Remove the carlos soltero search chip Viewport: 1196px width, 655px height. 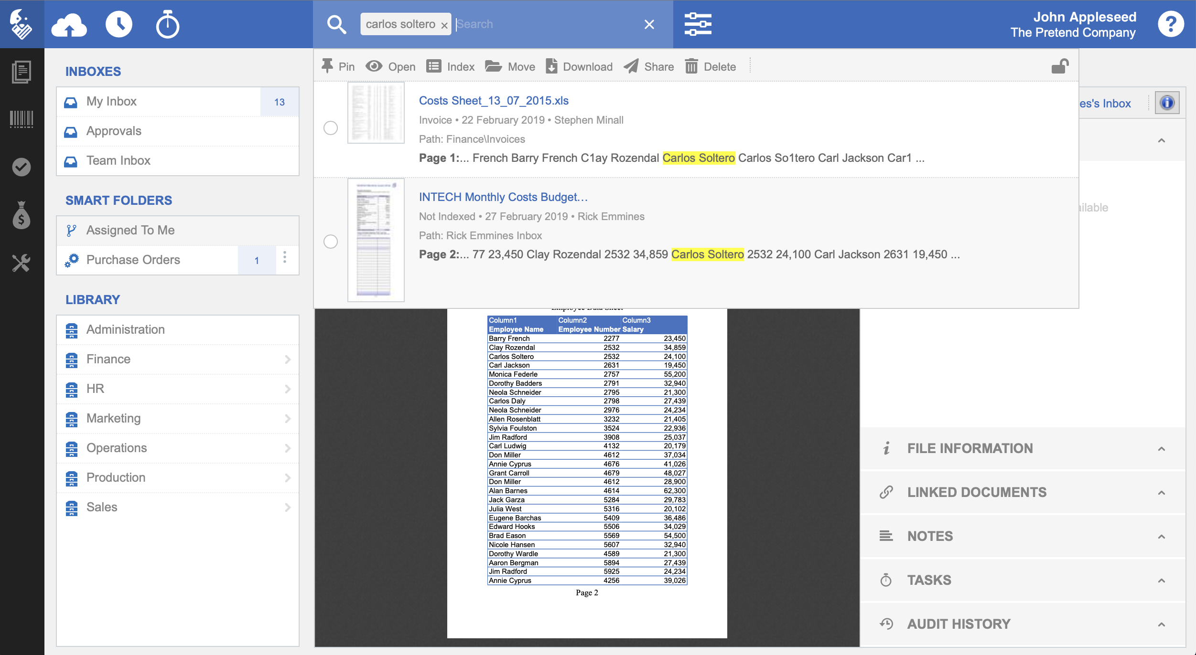click(444, 24)
